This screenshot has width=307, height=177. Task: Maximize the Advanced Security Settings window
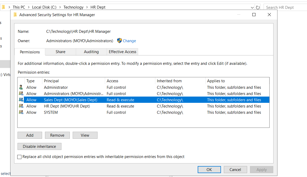point(254,15)
